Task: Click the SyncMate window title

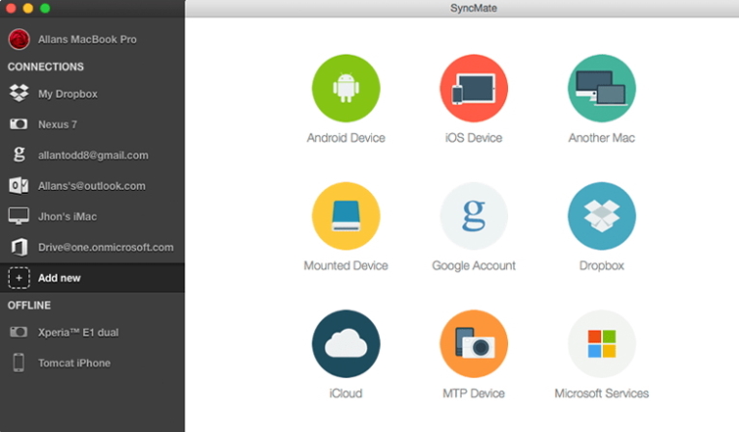Action: click(473, 8)
